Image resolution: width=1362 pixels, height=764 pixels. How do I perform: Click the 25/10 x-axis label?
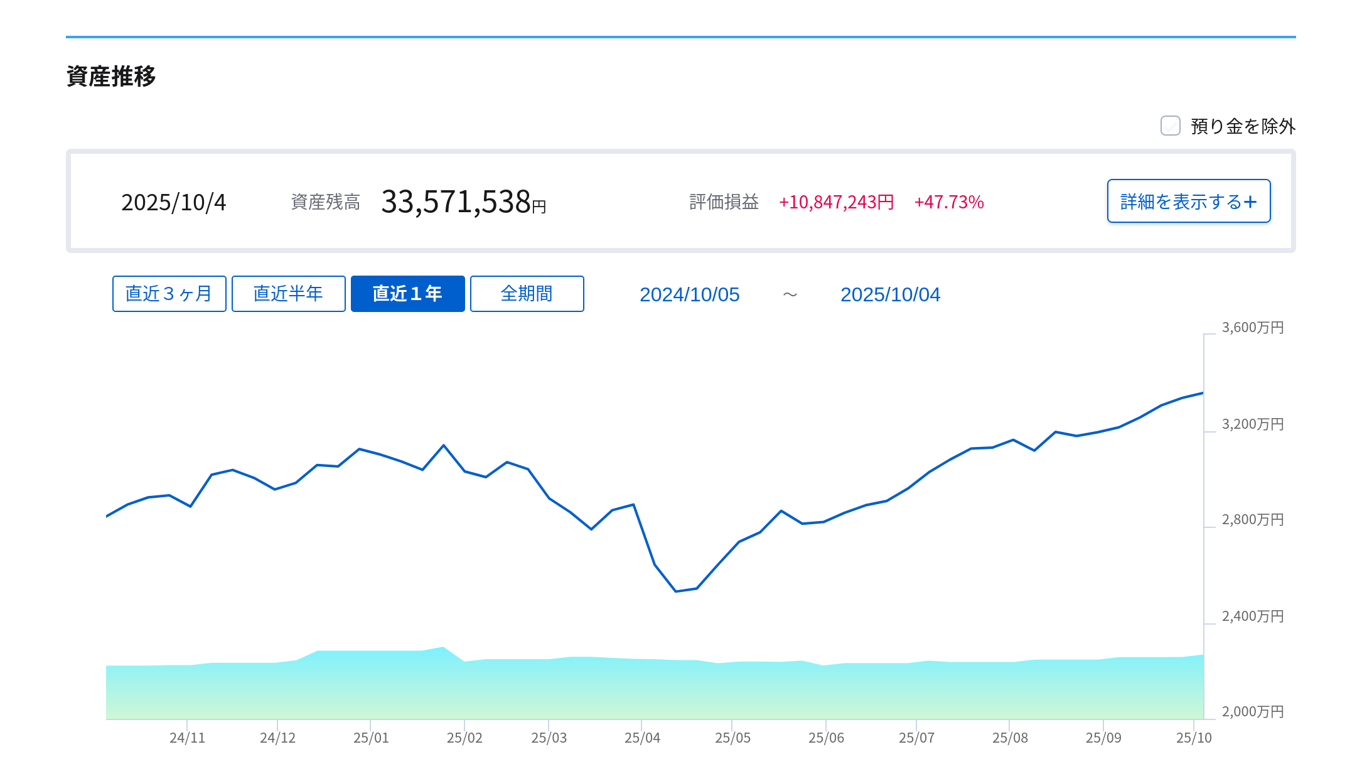[x=1194, y=738]
